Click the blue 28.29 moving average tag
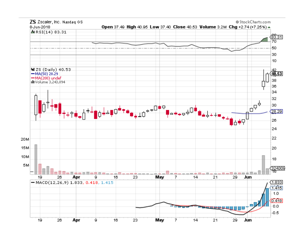Viewport: 303px width, 241px height. (277, 112)
